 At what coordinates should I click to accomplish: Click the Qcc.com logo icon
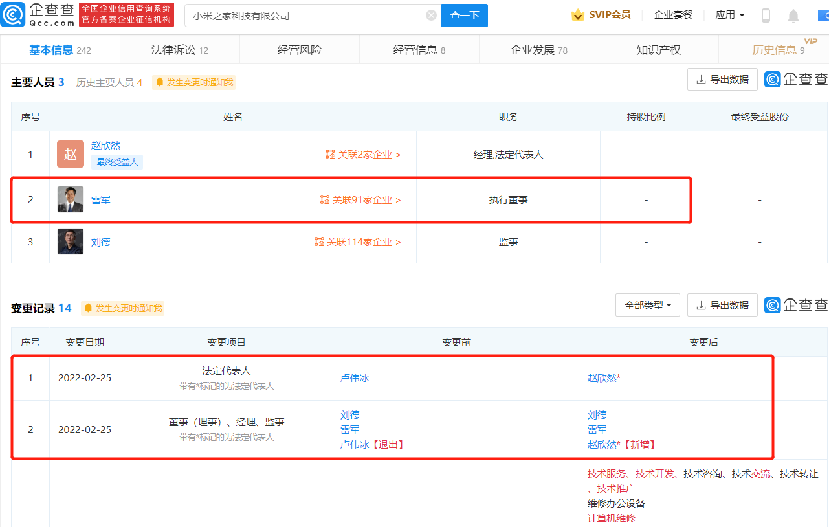coord(13,14)
